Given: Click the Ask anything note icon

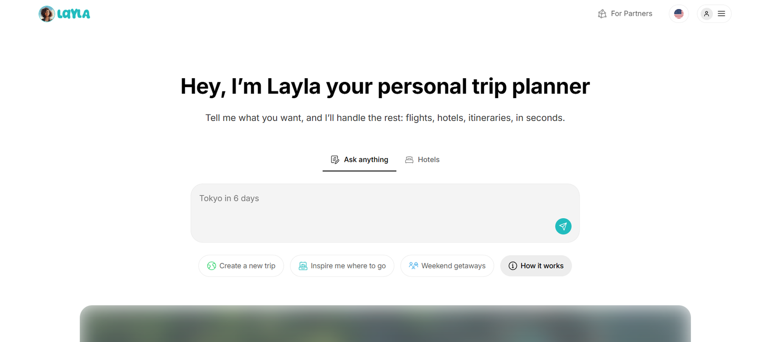Looking at the screenshot, I should coord(335,160).
